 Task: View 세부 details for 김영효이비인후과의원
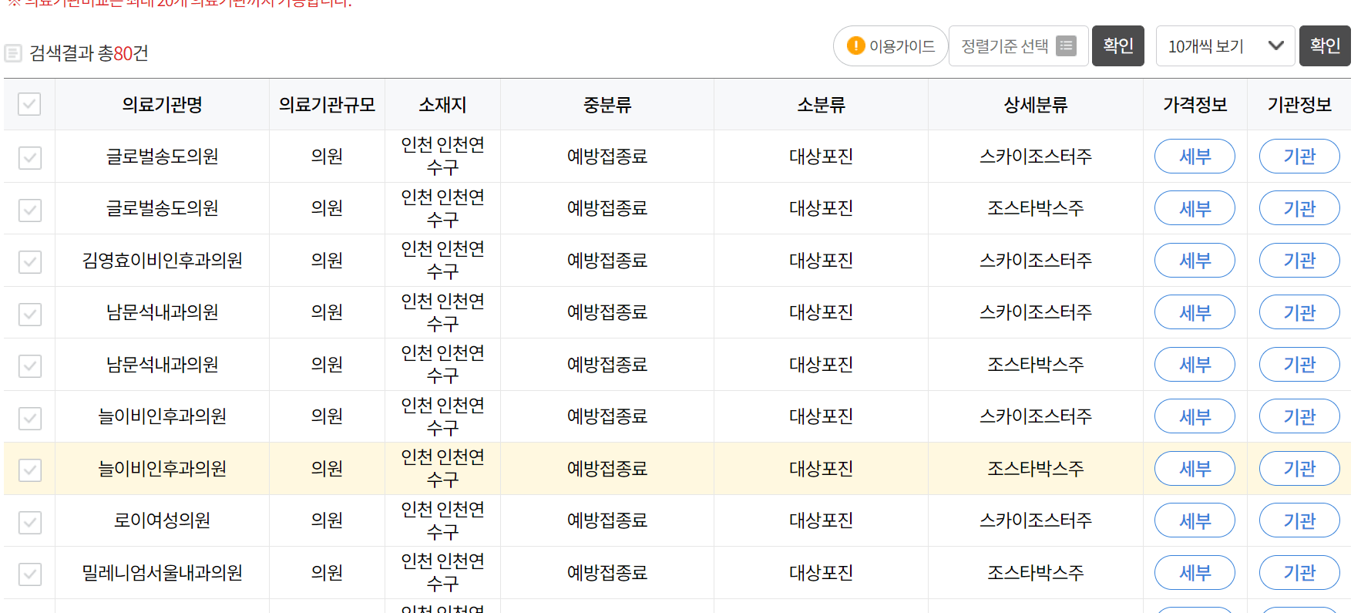(x=1195, y=261)
